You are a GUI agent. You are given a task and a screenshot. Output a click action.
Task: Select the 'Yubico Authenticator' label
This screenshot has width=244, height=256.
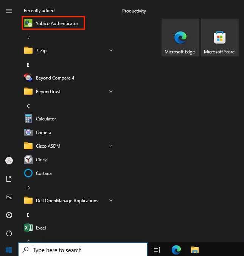57,23
